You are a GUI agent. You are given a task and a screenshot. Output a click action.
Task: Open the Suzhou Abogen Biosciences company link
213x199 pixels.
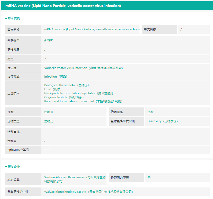coord(75,179)
